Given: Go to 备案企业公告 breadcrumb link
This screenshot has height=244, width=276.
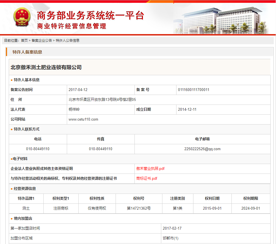Looking at the screenshot, I should coord(42,41).
